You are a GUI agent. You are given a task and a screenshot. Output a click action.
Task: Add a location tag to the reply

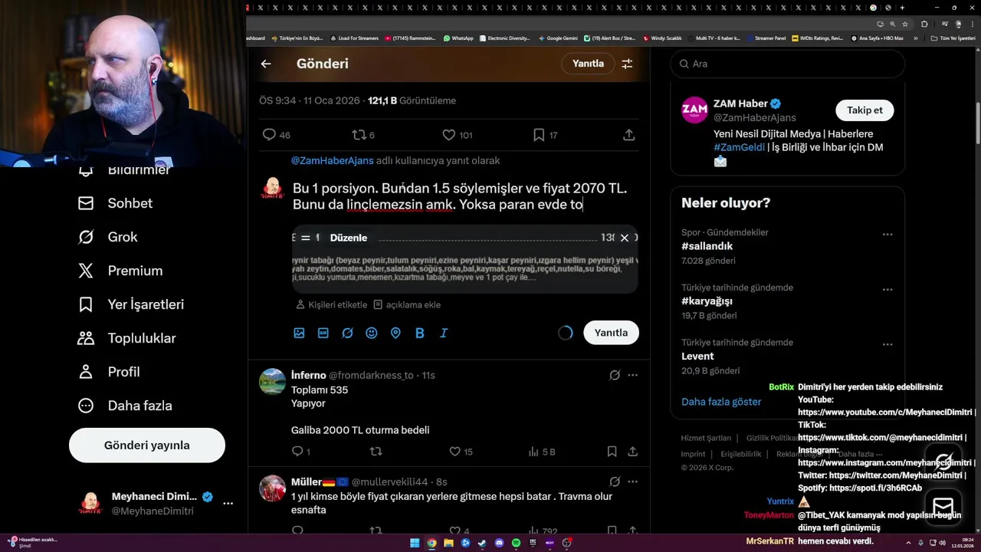[x=395, y=333]
